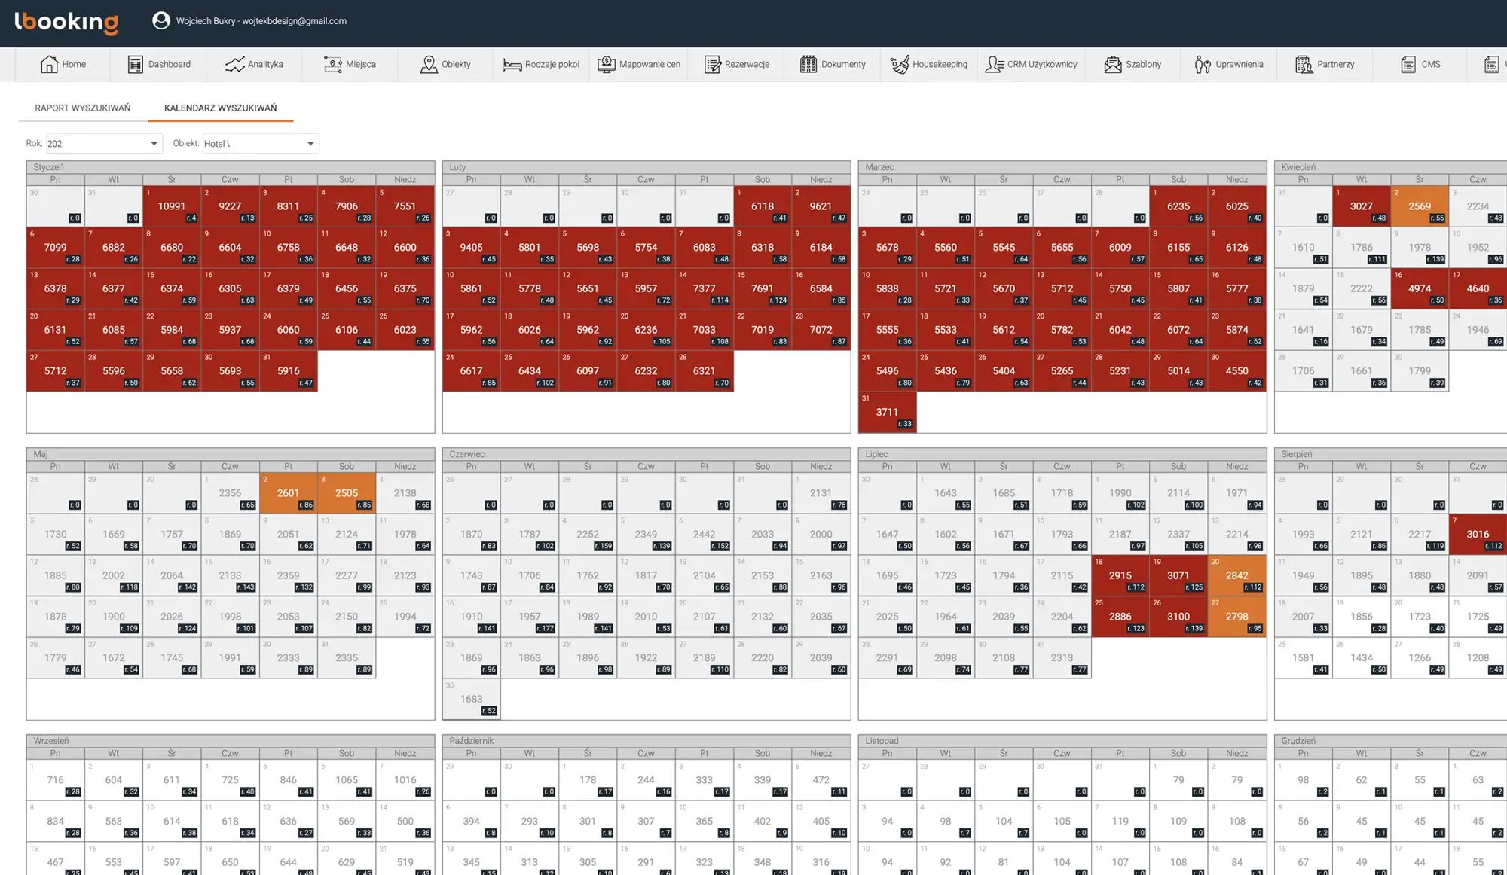Select July cell showing 3071
The width and height of the screenshot is (1507, 875).
(x=1178, y=575)
